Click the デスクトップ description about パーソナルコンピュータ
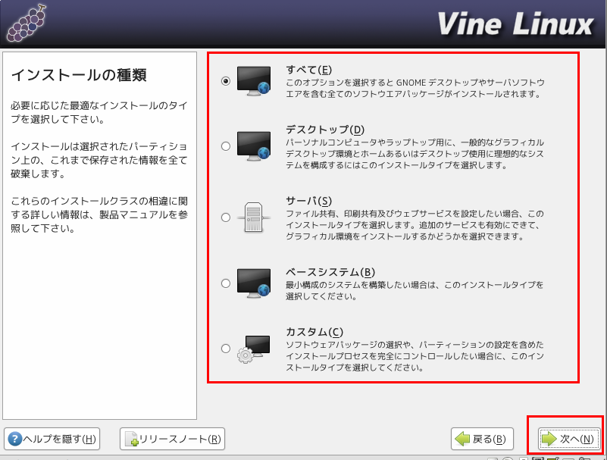The width and height of the screenshot is (607, 460). (415, 154)
